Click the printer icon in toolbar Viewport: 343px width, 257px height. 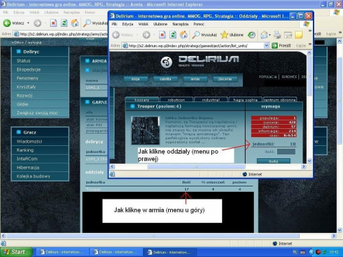click(x=277, y=35)
